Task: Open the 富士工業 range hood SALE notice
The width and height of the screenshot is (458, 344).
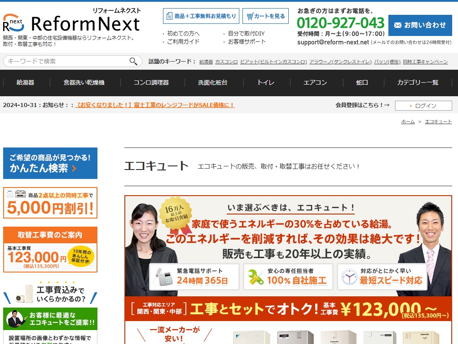Action: point(154,105)
